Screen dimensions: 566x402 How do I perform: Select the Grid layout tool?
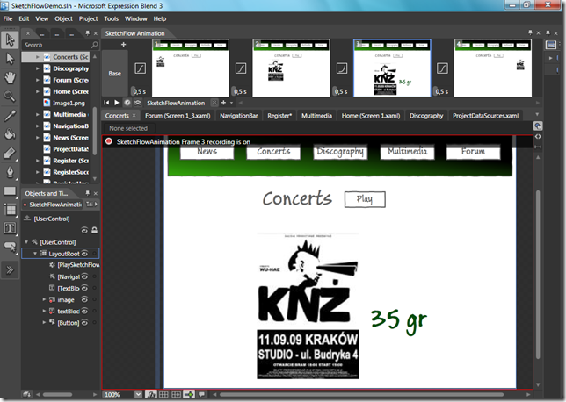(x=10, y=210)
